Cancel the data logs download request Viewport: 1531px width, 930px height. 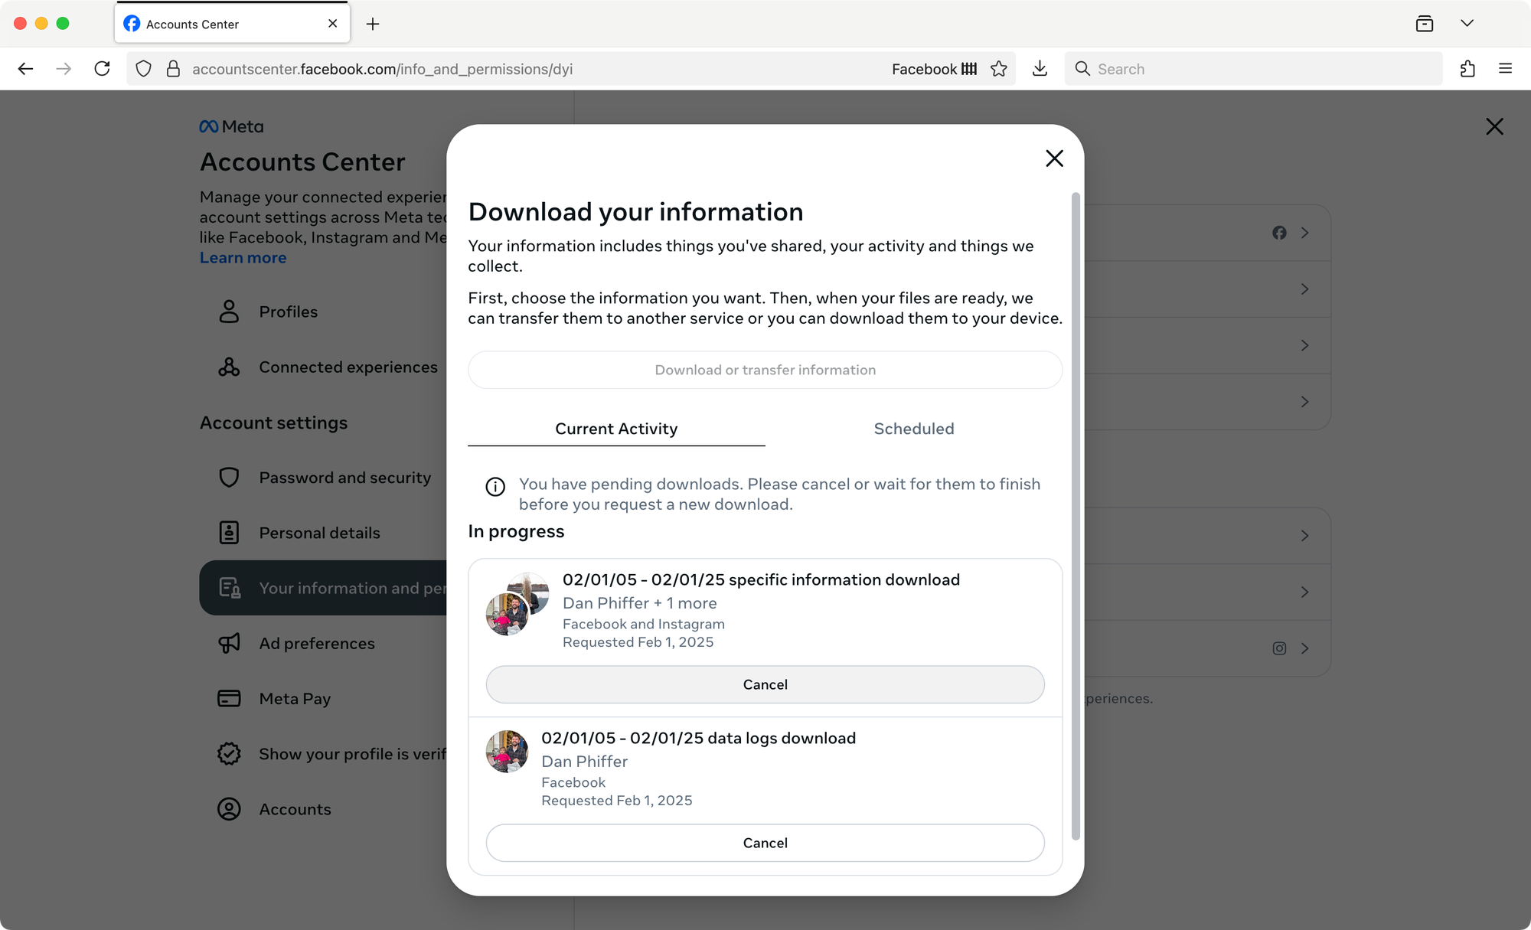(x=765, y=843)
